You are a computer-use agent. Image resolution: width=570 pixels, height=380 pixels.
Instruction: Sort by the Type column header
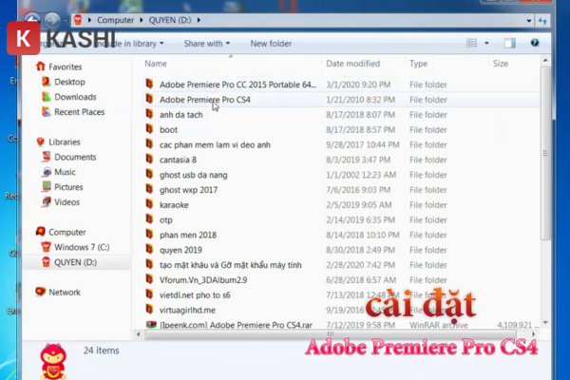tap(418, 64)
